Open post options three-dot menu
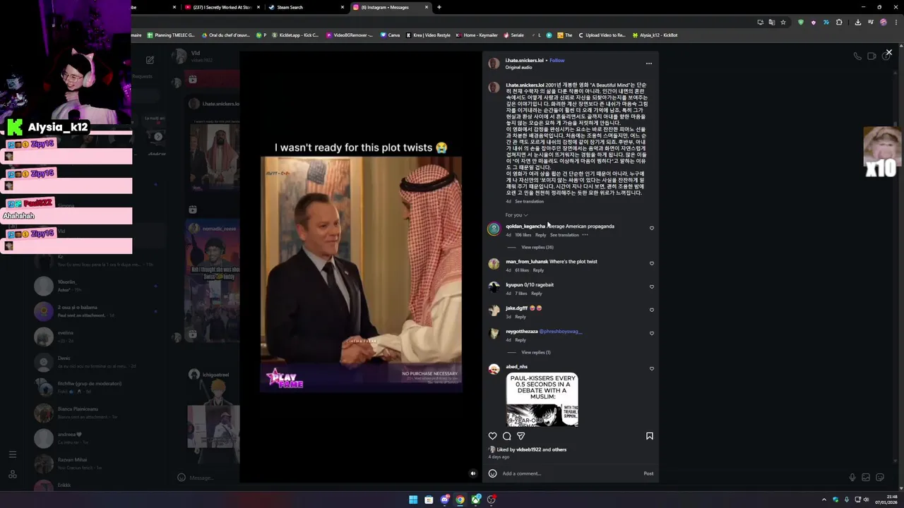 tap(649, 64)
